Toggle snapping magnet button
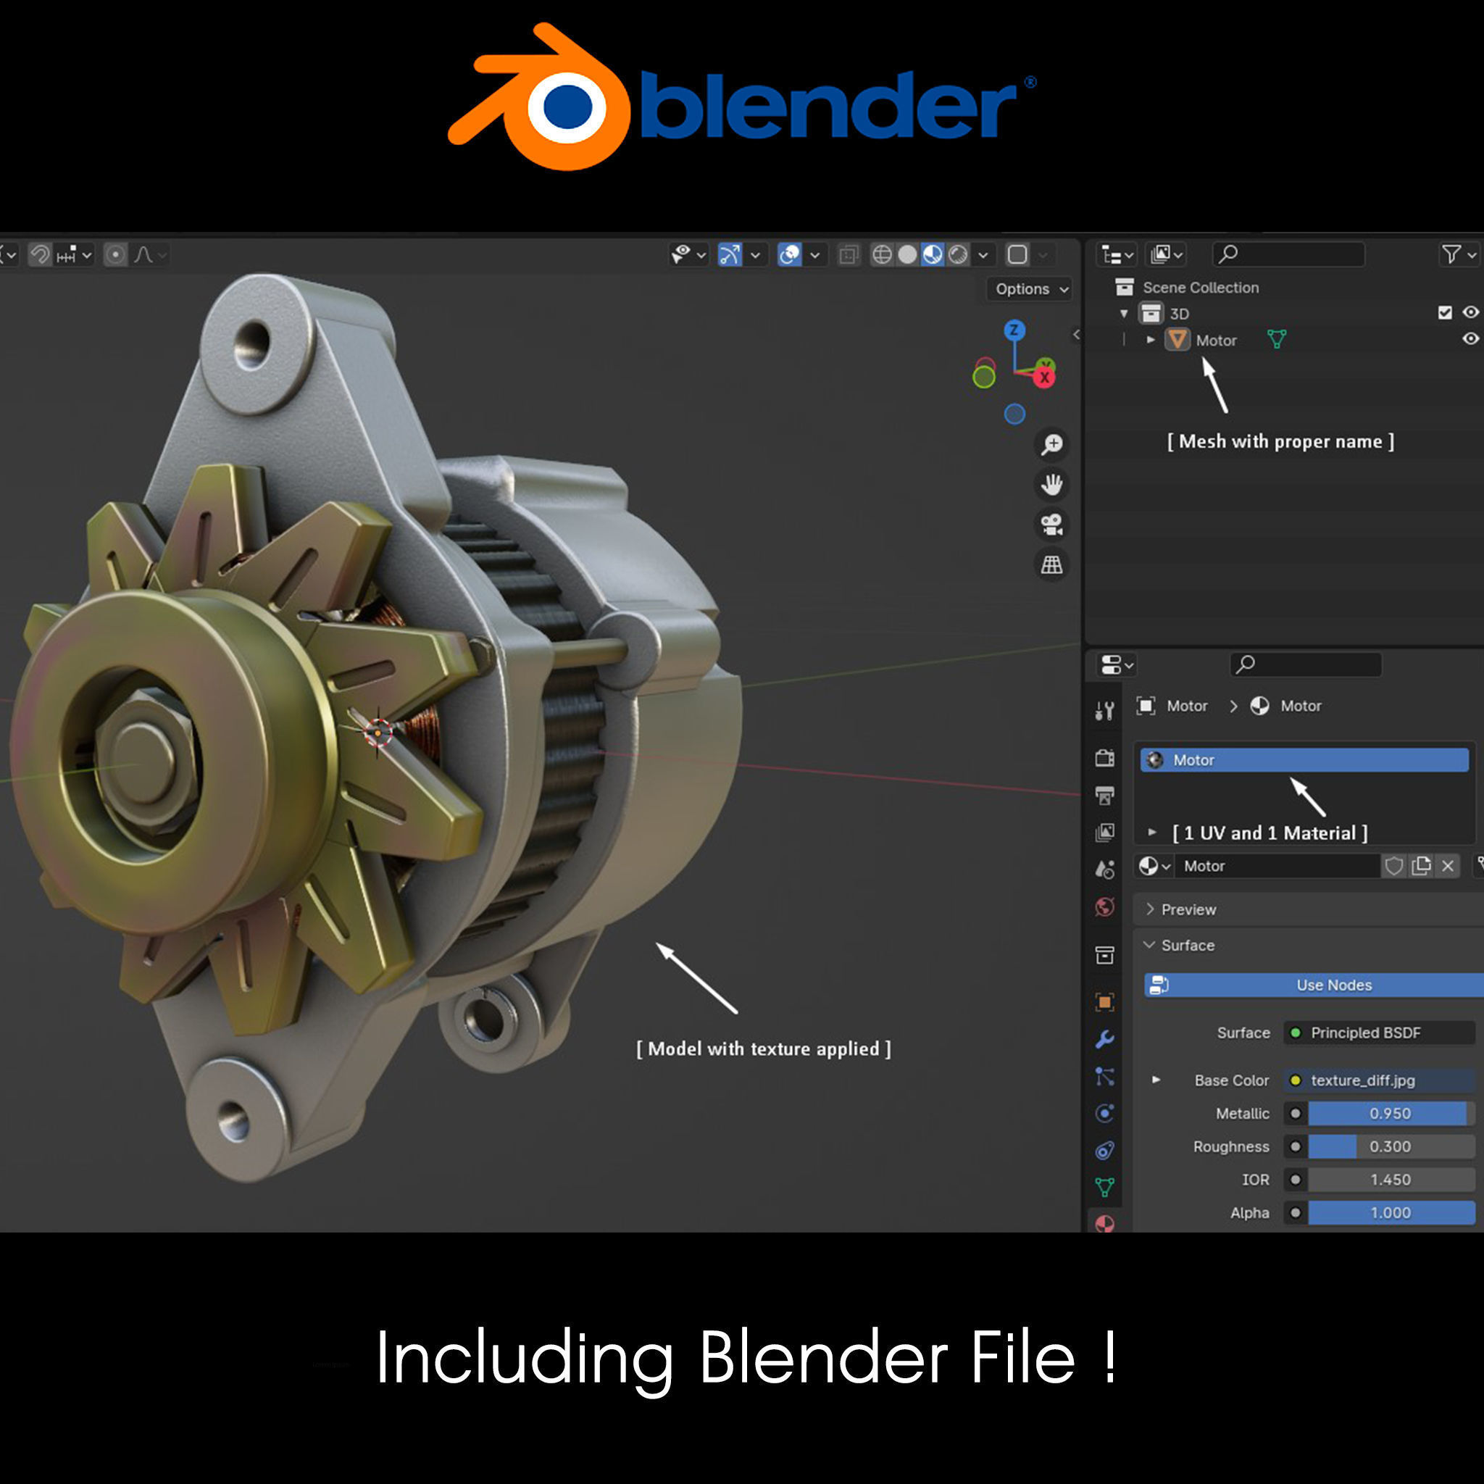 click(40, 254)
